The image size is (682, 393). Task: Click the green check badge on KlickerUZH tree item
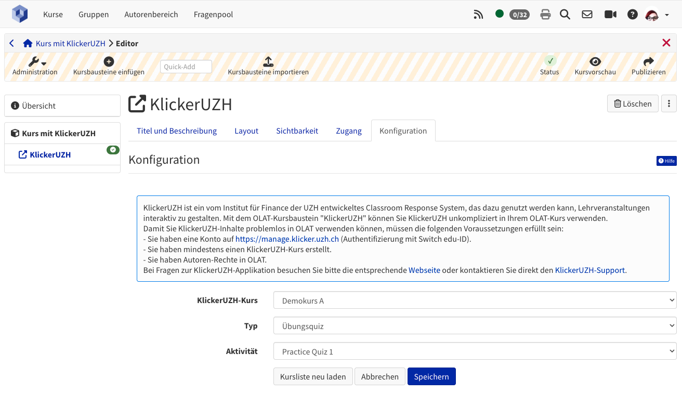pos(113,149)
